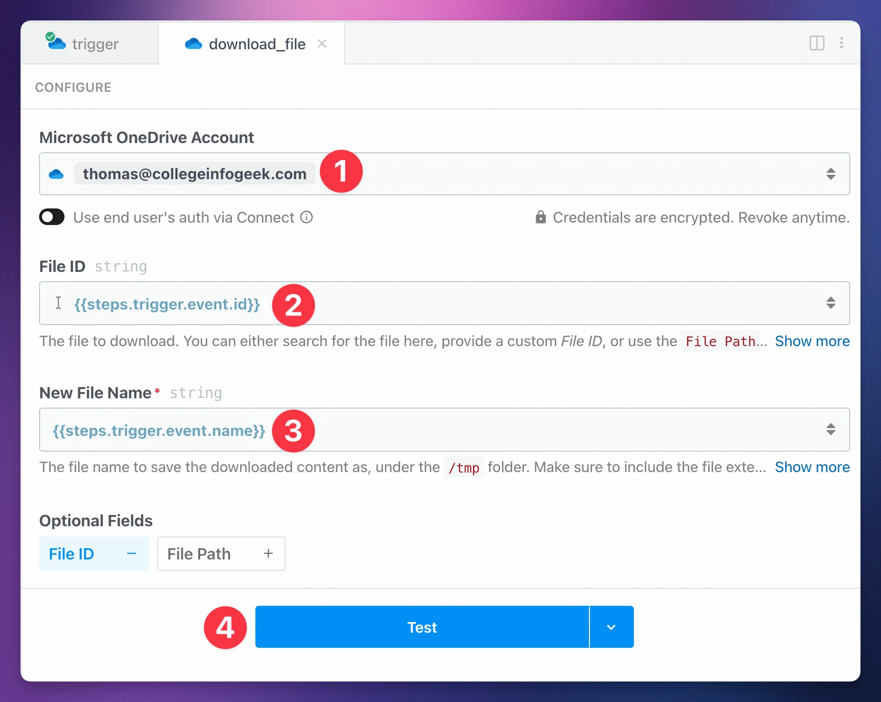This screenshot has height=702, width=881.
Task: Open the three-dot more options menu
Action: [x=841, y=43]
